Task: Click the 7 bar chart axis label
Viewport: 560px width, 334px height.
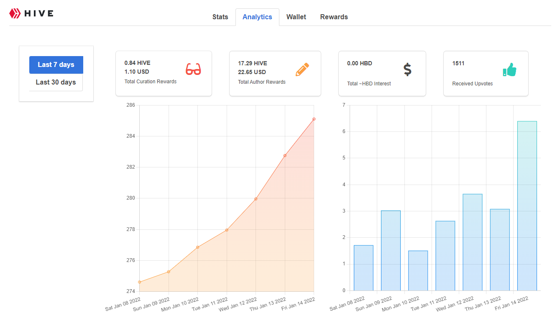Action: pos(343,105)
